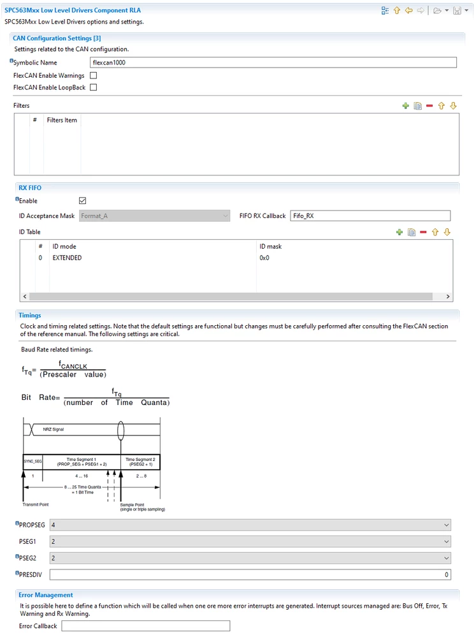Go up one level with the up arrow

397,11
